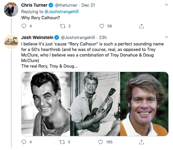The width and height of the screenshot is (173, 150).
Task: View the color photo with orange collar
Action: tap(144, 104)
